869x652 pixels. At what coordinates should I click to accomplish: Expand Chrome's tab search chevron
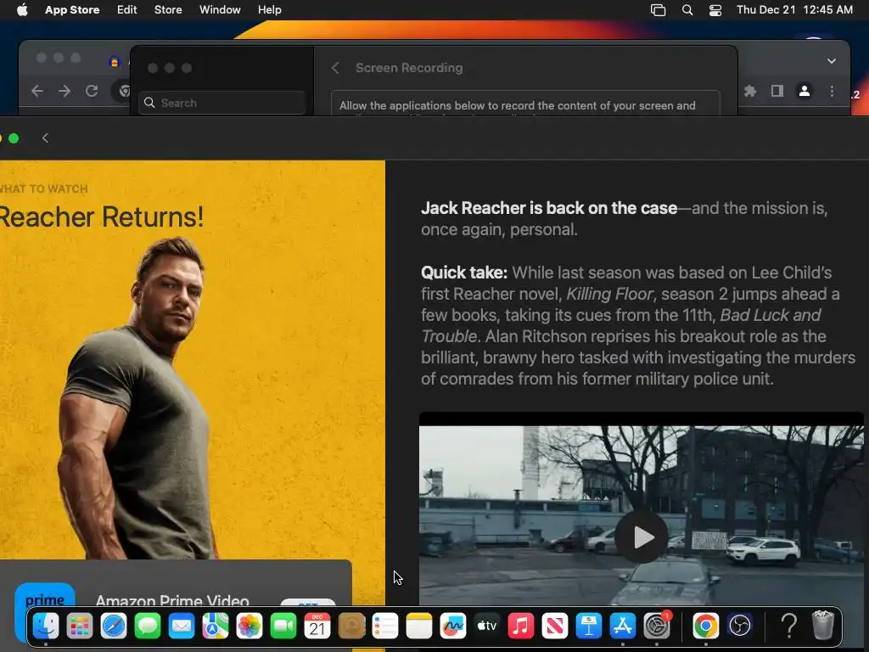[x=832, y=61]
